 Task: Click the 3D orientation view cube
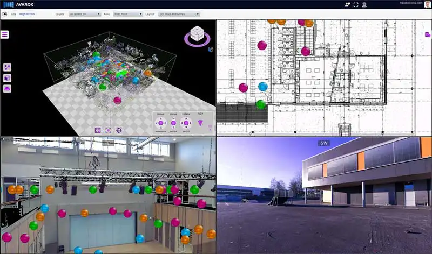point(197,33)
